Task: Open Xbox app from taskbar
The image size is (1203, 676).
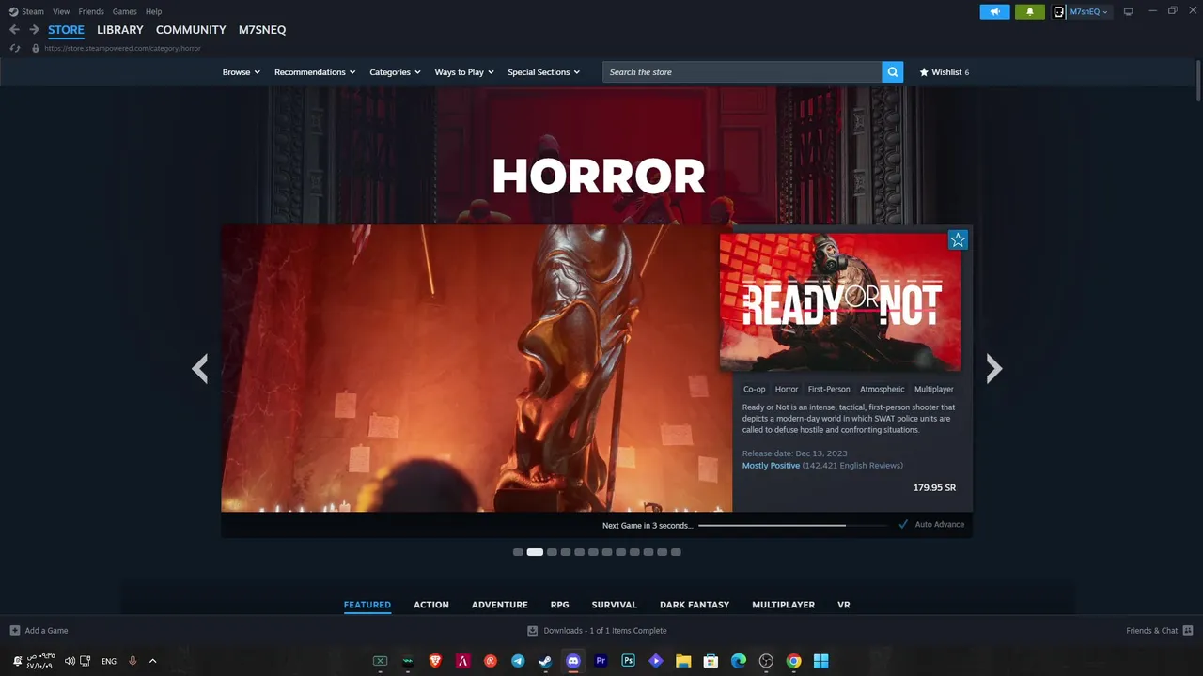Action: 380,661
